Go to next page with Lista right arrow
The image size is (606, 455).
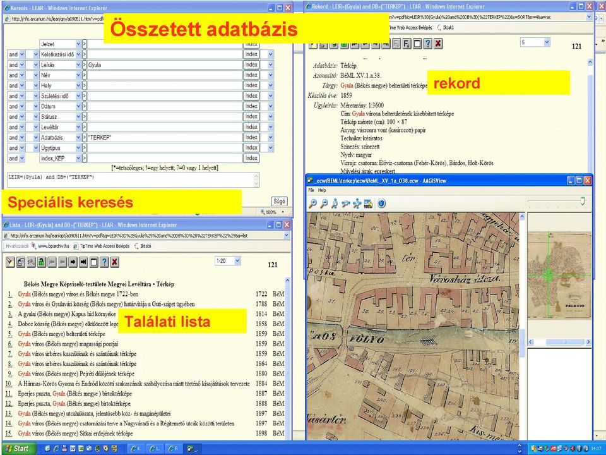click(x=73, y=262)
